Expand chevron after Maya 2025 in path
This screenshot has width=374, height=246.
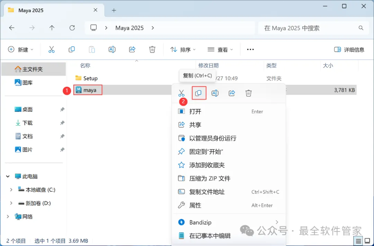[153, 28]
